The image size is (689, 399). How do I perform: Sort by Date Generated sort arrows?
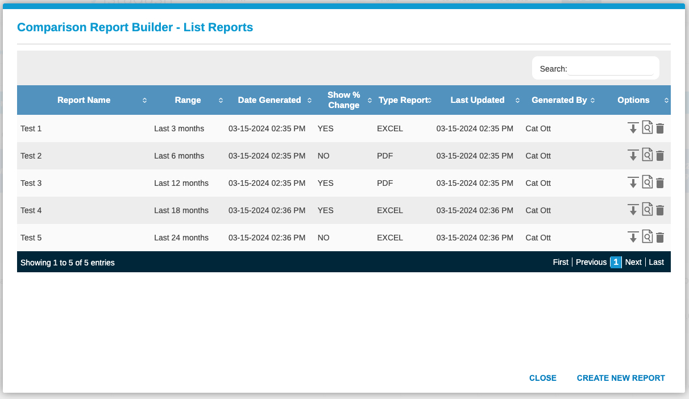pos(309,100)
